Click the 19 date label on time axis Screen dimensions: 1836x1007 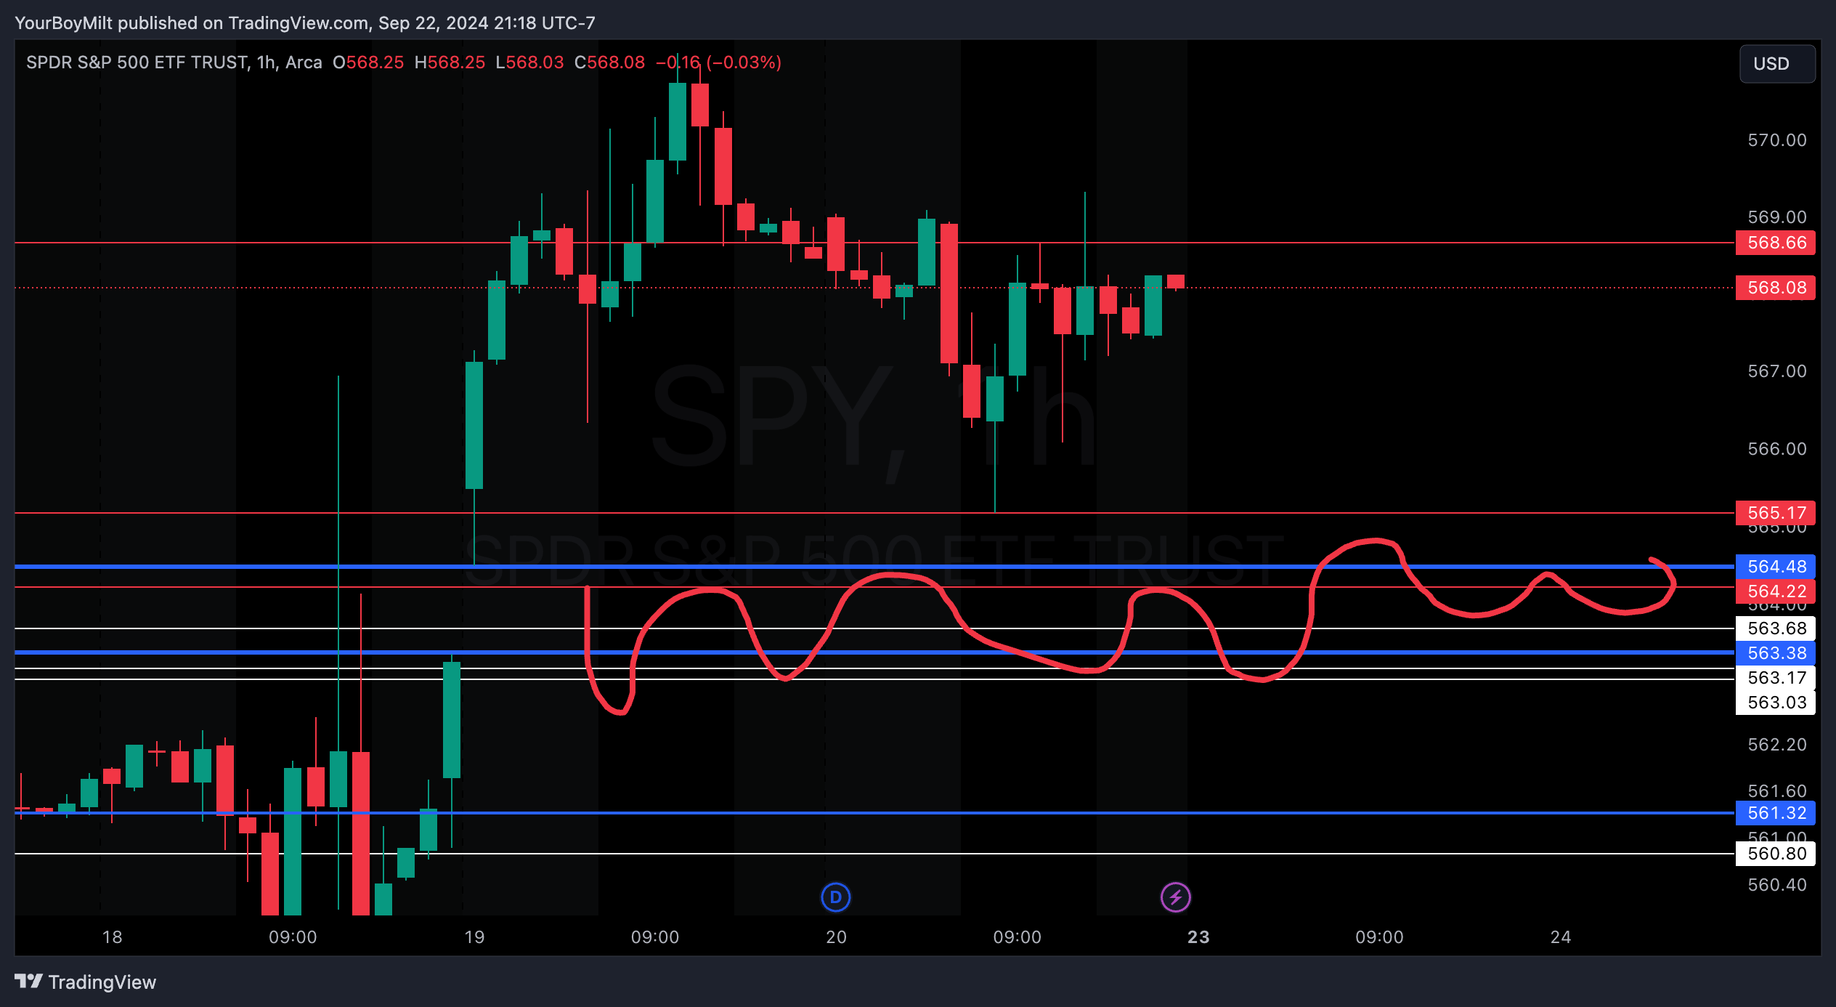coord(474,937)
